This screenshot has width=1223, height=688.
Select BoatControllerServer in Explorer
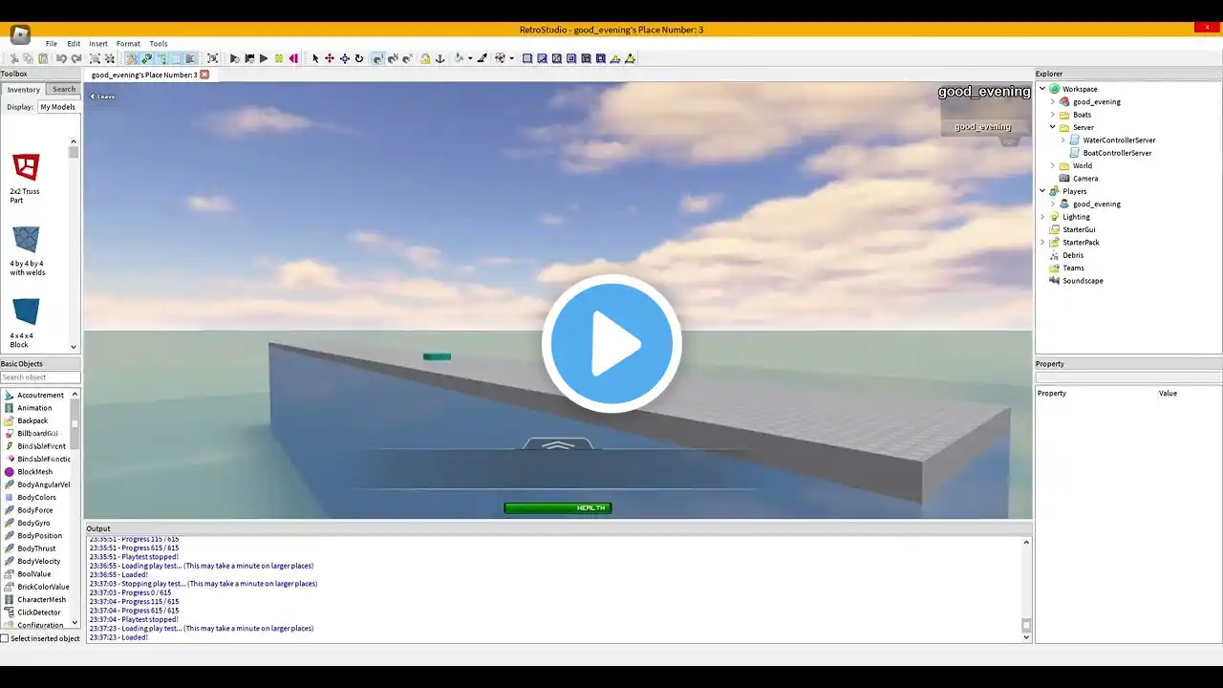pyautogui.click(x=1117, y=153)
